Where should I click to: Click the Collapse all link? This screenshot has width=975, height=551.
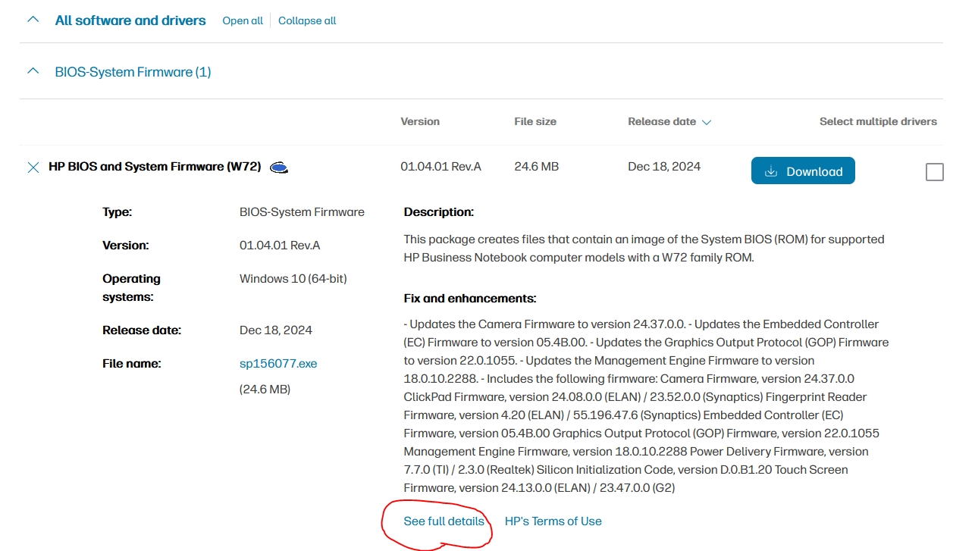307,20
